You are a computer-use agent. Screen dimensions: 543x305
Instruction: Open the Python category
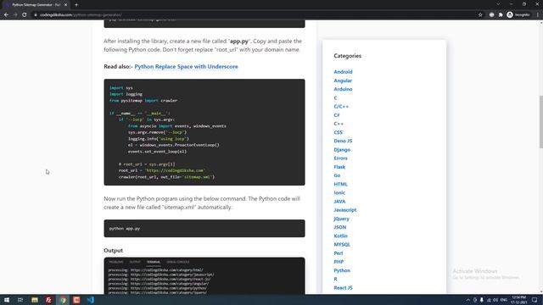(x=342, y=270)
